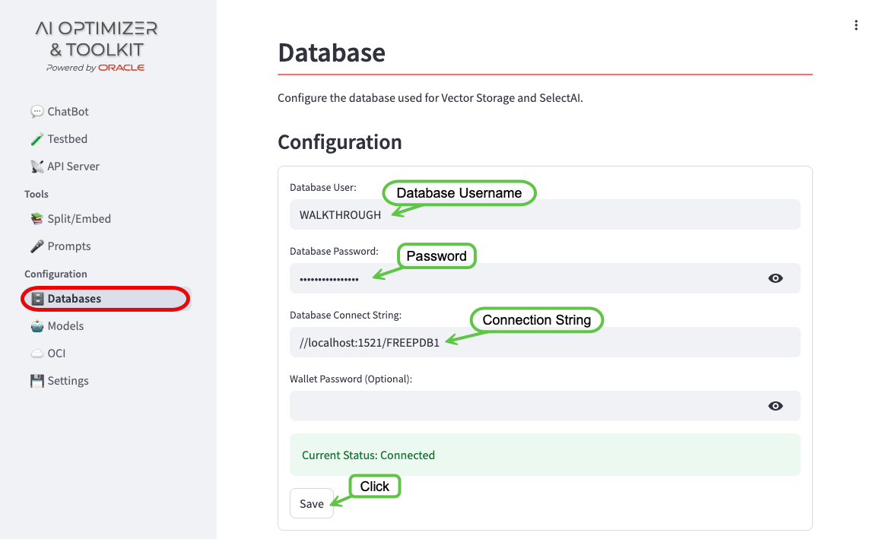Click the Tools sidebar section label
This screenshot has height=539, width=873.
[x=37, y=194]
